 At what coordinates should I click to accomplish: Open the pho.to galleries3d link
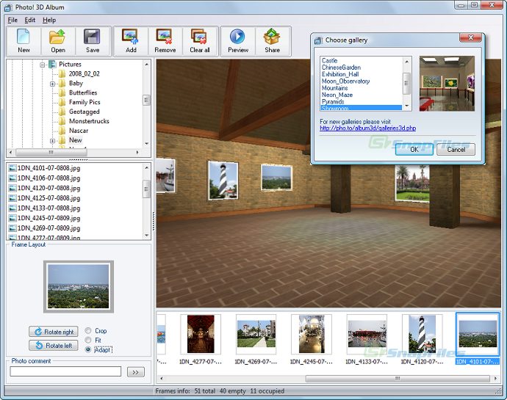(x=367, y=128)
